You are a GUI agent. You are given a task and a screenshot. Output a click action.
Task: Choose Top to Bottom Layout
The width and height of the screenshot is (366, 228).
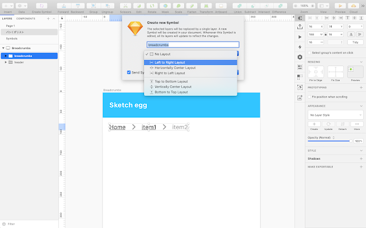(x=190, y=82)
